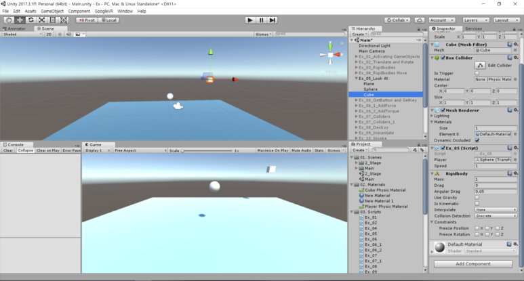This screenshot has height=281, width=524.
Task: Click the Rigidbody Mass field
Action: click(x=496, y=179)
